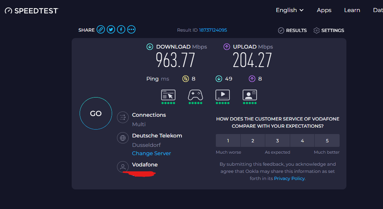Rate customer service 1 Much worse
Image resolution: width=383 pixels, height=209 pixels.
click(x=228, y=141)
